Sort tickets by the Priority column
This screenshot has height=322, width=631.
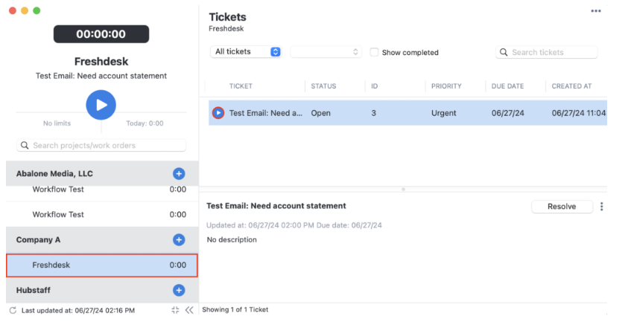click(x=446, y=86)
